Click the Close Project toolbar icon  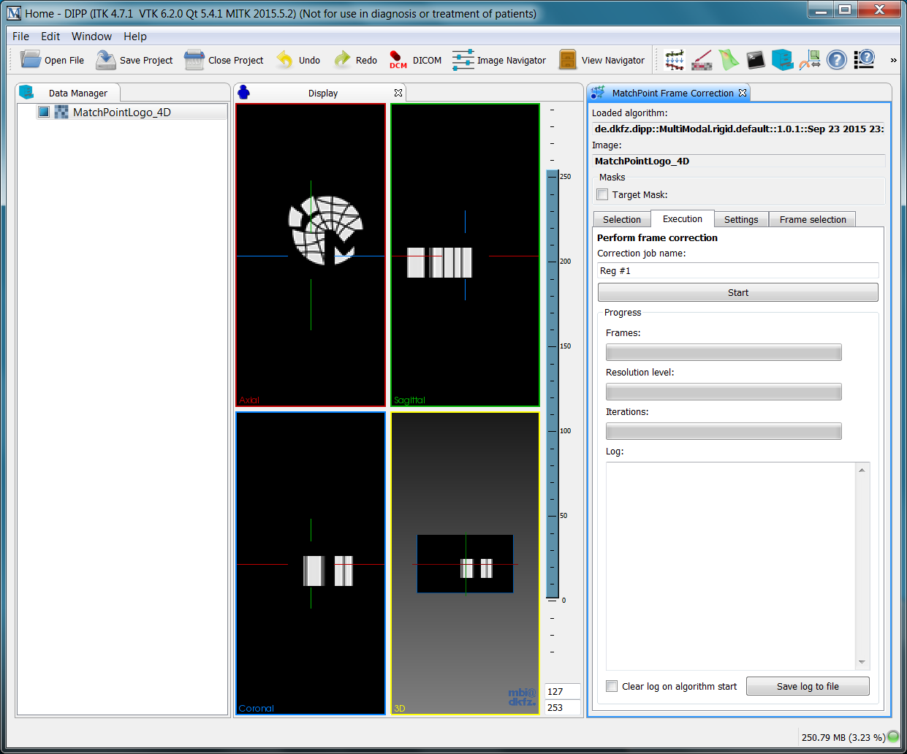[x=194, y=60]
